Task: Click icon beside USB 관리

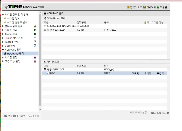Action: coord(35,46)
